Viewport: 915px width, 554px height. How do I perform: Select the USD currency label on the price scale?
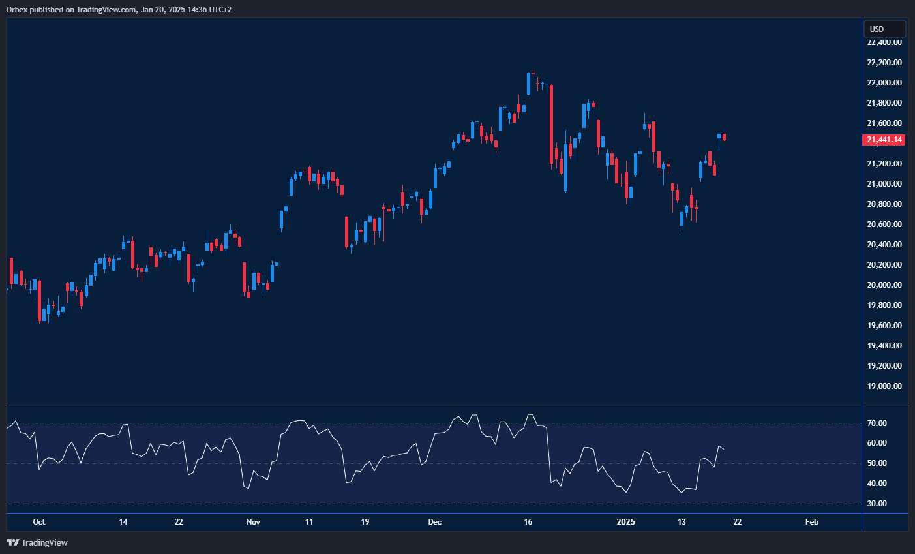tap(884, 28)
